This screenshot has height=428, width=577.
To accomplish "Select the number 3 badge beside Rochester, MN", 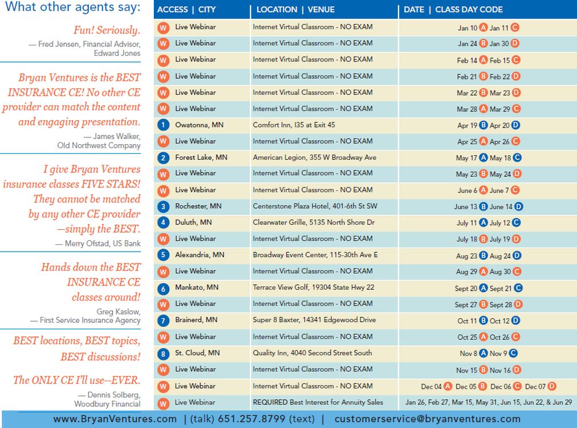I will (163, 207).
